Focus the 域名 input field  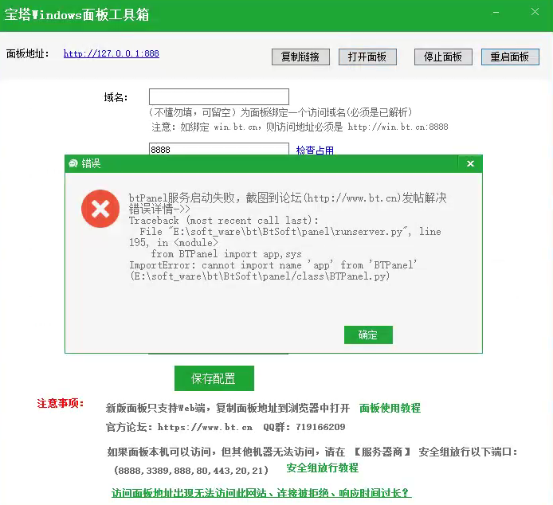(x=219, y=96)
